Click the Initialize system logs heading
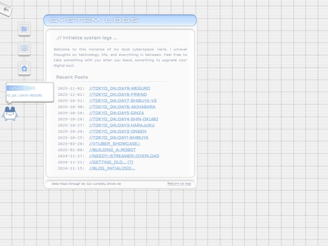Viewport: 328px width, 246px height. point(87,38)
